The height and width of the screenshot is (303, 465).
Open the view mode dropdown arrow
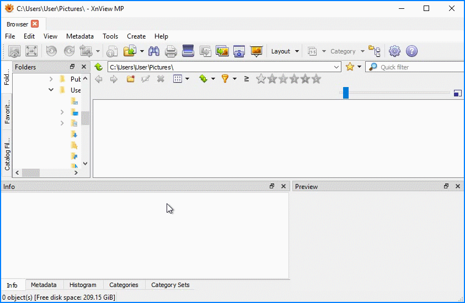coord(187,79)
